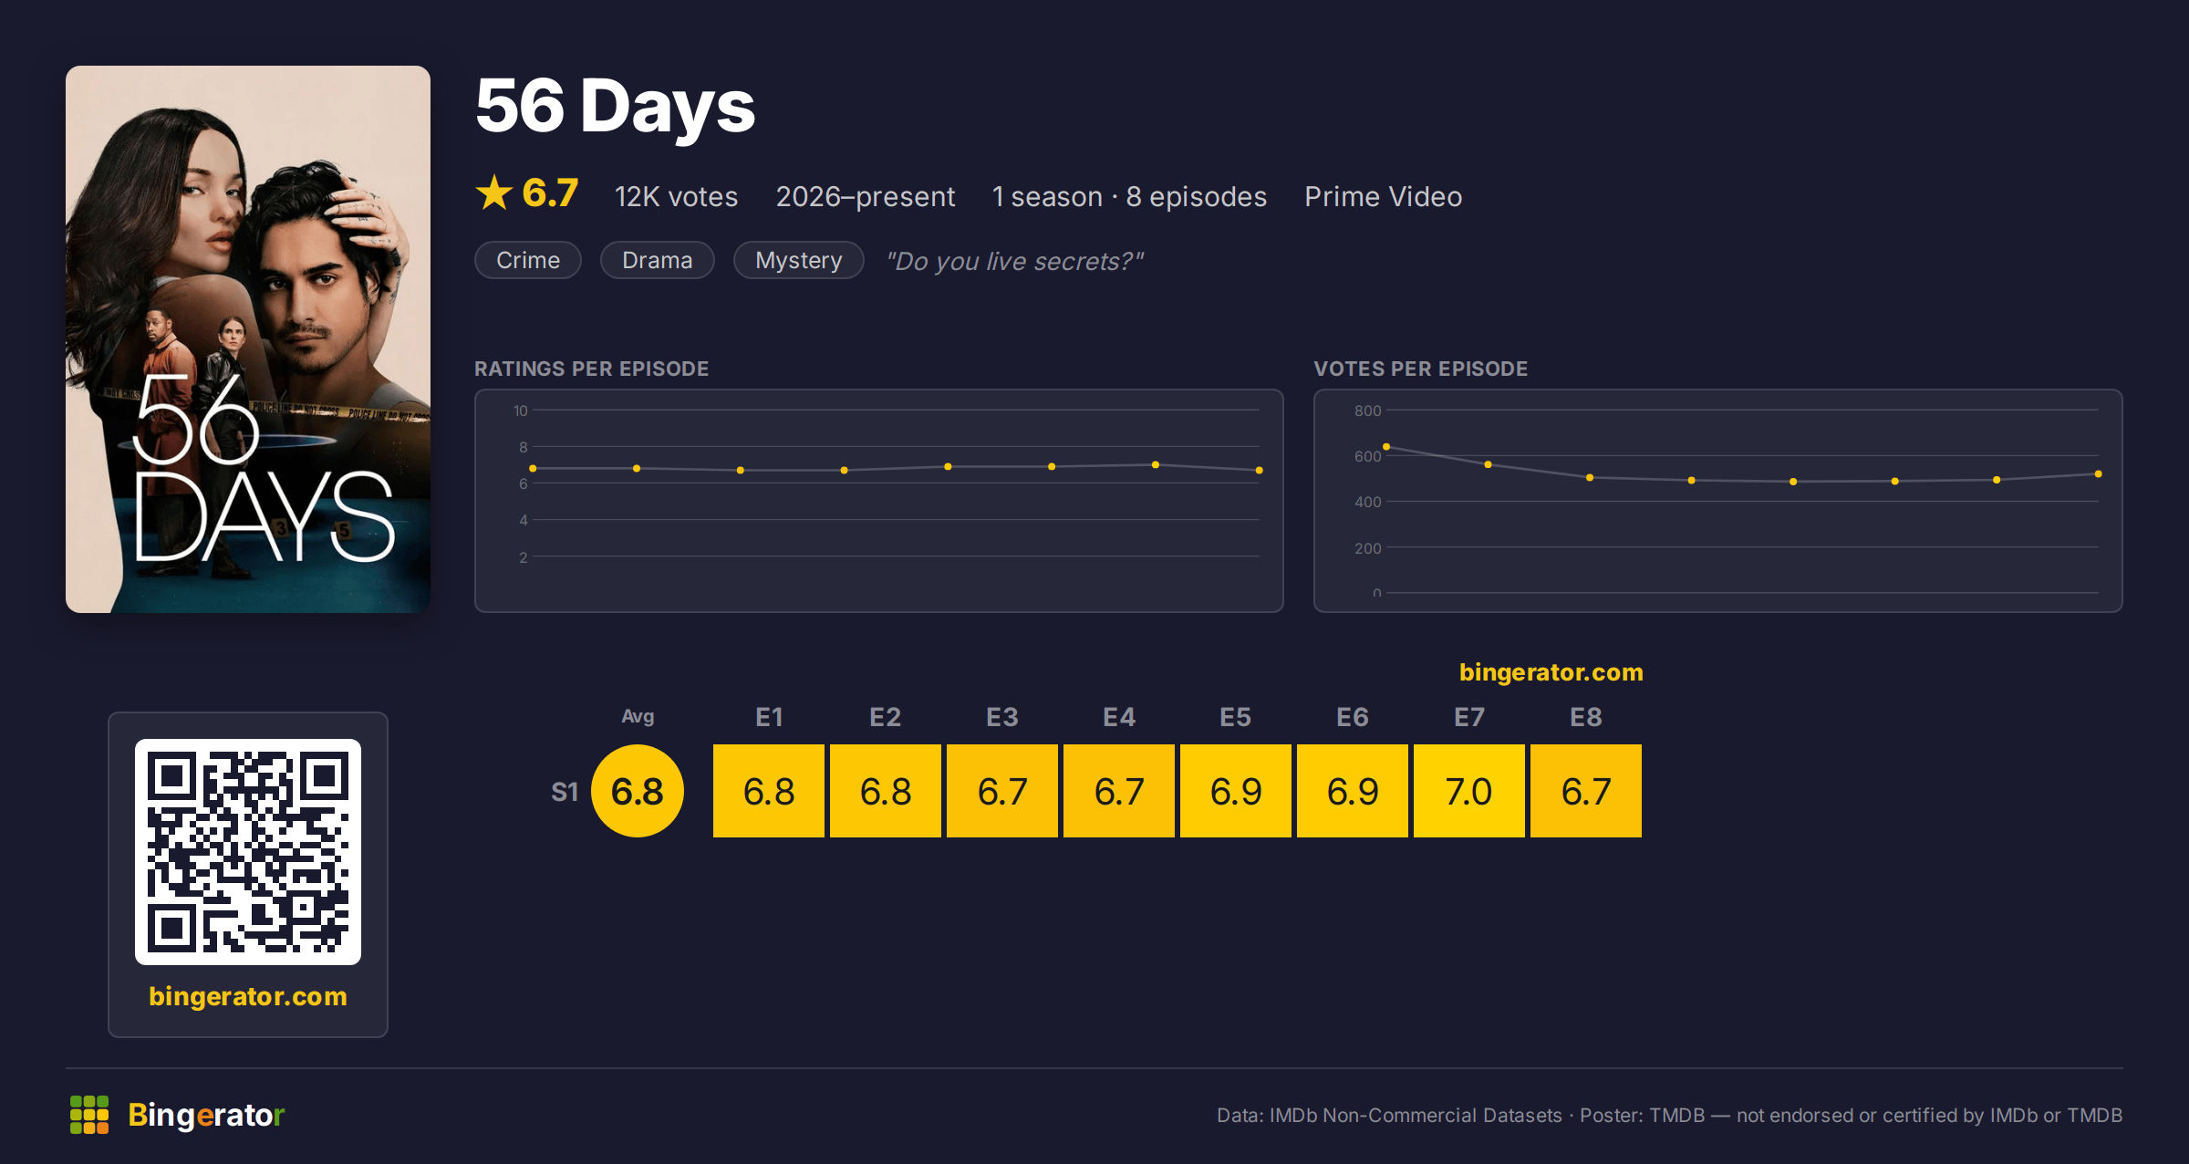The height and width of the screenshot is (1164, 2189).
Task: Click the E1 rating tile 6.8
Action: 769,791
